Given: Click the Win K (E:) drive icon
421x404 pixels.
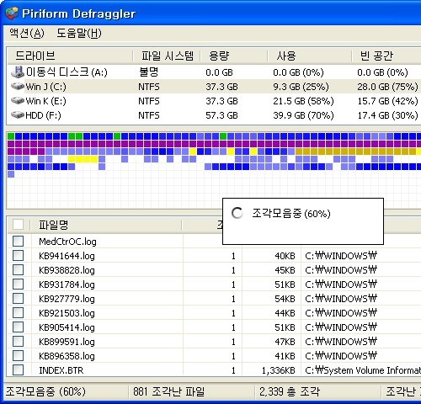Looking at the screenshot, I should coord(18,100).
